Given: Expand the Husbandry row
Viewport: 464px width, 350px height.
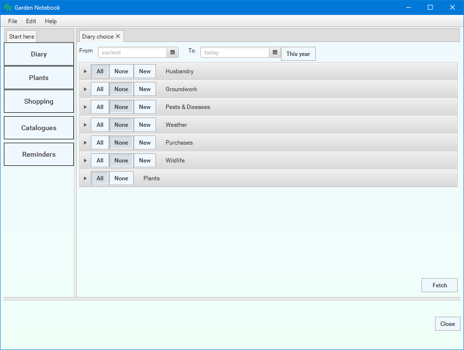Looking at the screenshot, I should [x=85, y=71].
